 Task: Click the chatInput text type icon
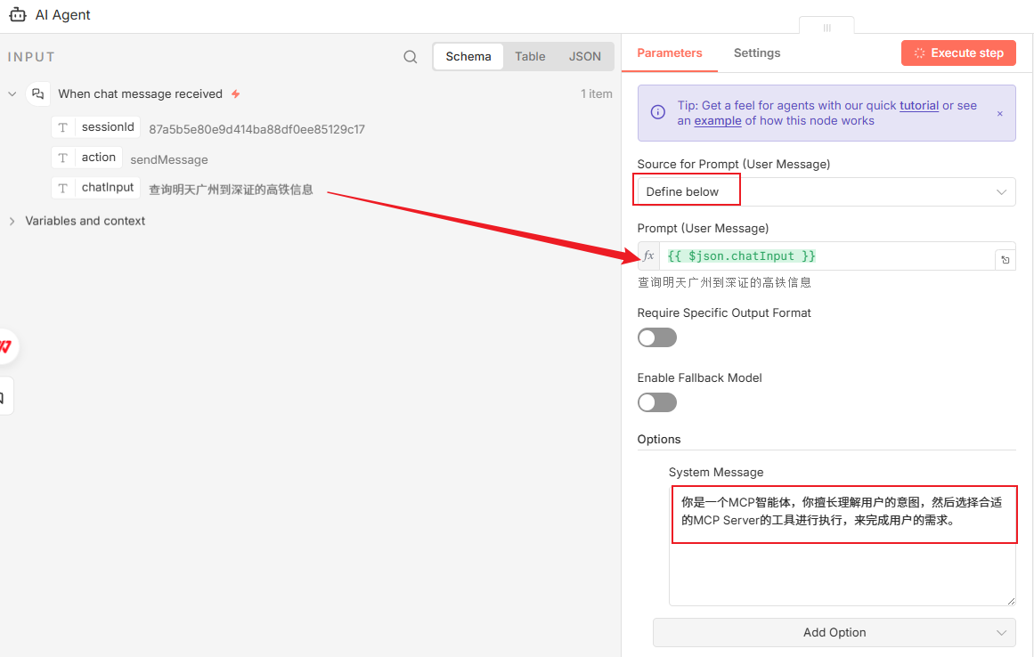[62, 188]
